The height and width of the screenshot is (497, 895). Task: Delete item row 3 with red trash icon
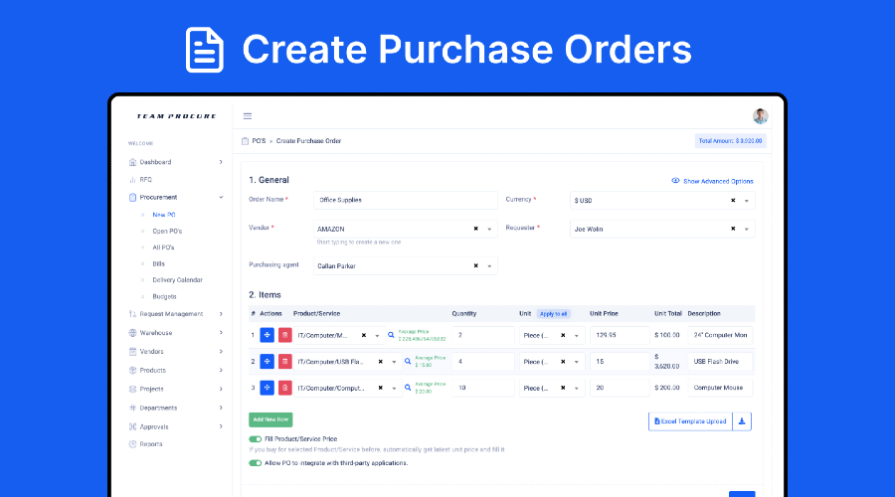(x=284, y=388)
